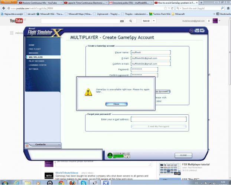Image resolution: width=231 pixels, height=185 pixels.
Task: Click the Nahrát upload button
Action: (x=146, y=21)
